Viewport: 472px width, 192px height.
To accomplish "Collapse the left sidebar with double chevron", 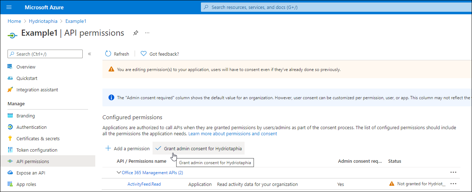I will click(x=90, y=54).
